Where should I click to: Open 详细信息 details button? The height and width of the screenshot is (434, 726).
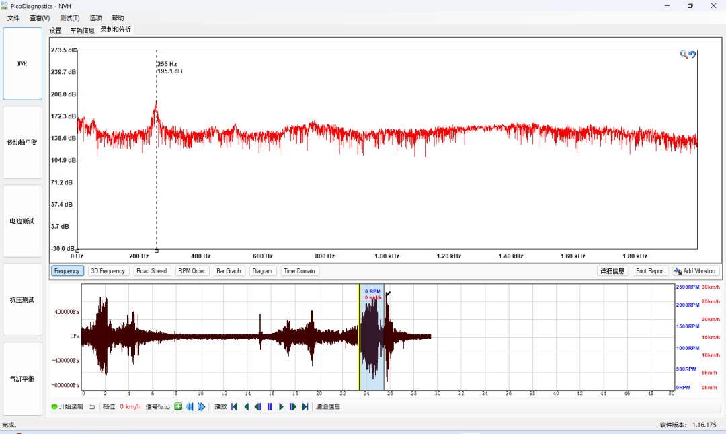coord(612,270)
